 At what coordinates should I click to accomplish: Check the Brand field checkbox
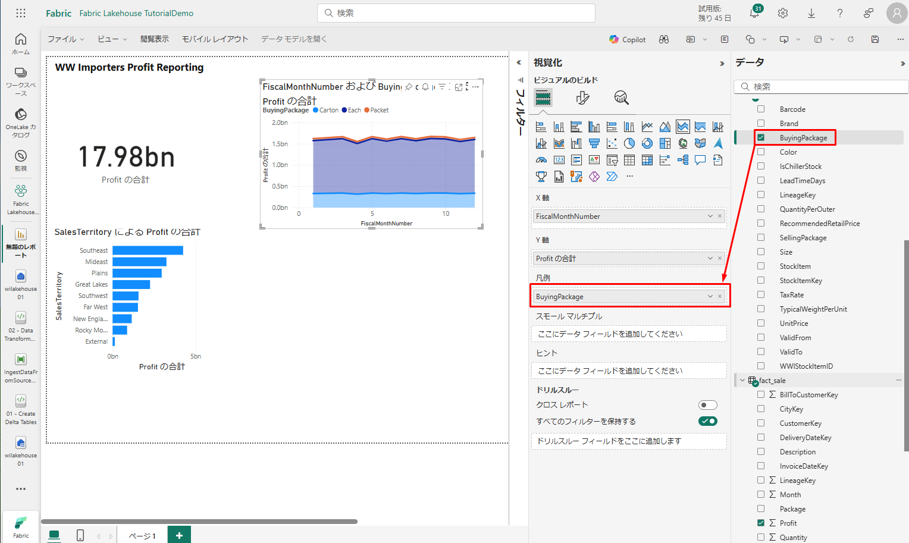[761, 124]
